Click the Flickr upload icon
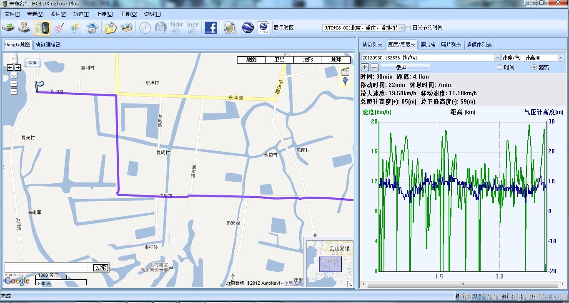 [x=176, y=28]
